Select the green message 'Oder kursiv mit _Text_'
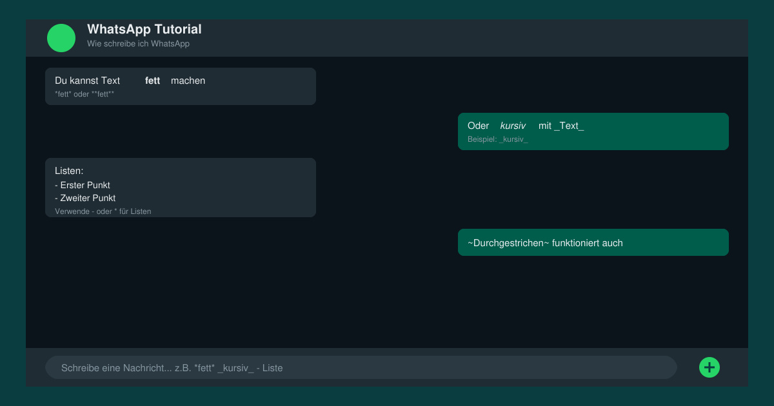This screenshot has width=774, height=406. [x=593, y=131]
